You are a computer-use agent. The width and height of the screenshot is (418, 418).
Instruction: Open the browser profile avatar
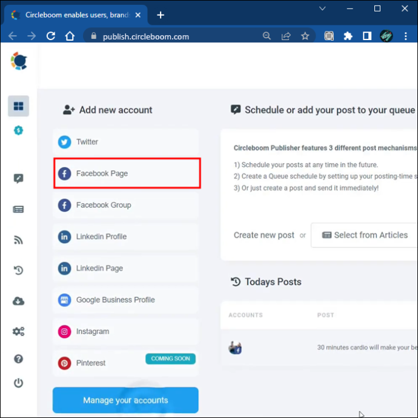tap(386, 36)
